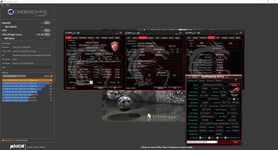Viewport: 278px width, 150px height.
Task: Close the CPU-Z window showing the Mainboard tab
Action: pos(181,33)
